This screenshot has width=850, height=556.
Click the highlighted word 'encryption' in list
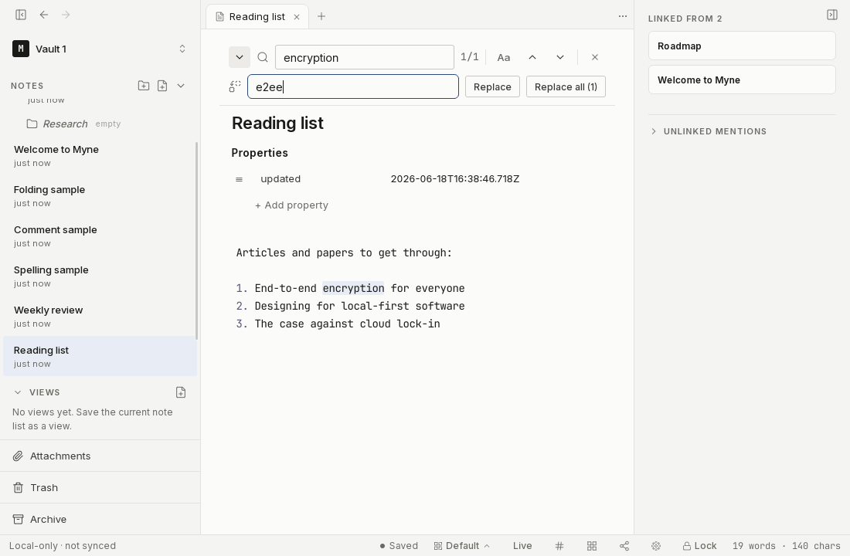tap(353, 288)
